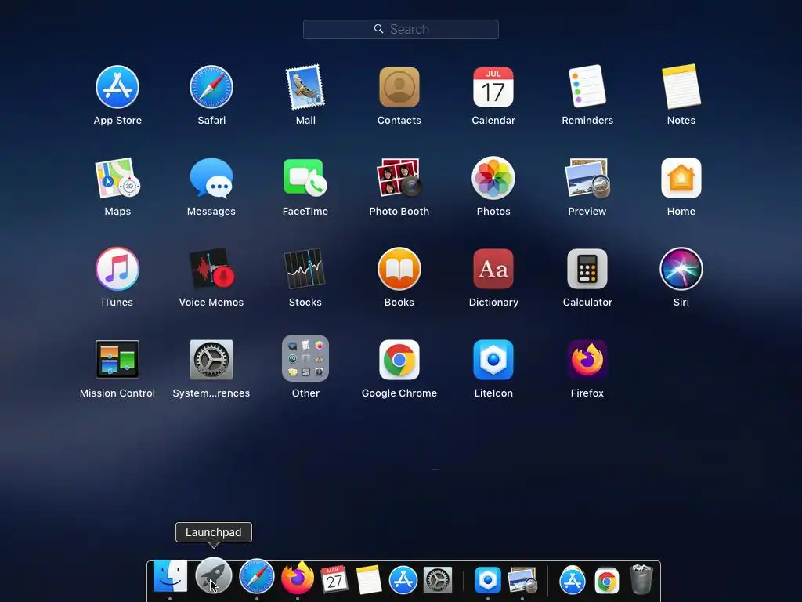
Task: Open System Preferences from the Launchpad grid
Action: coord(211,359)
